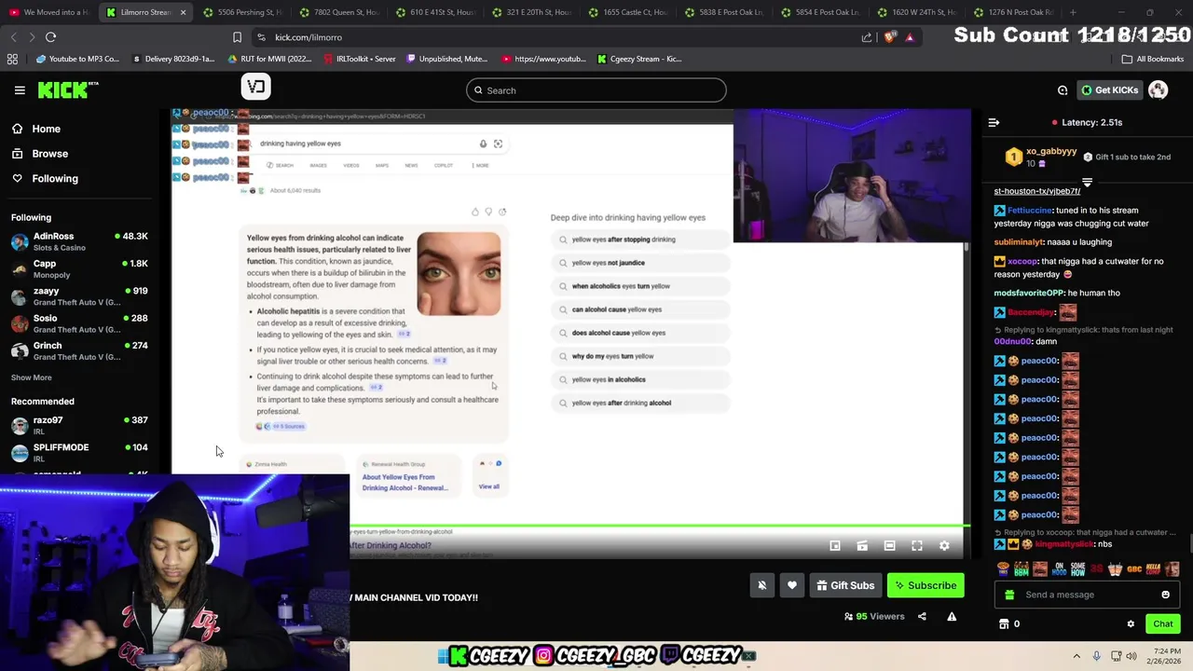1193x671 pixels.
Task: Open Browse in the sidebar
Action: click(39, 154)
